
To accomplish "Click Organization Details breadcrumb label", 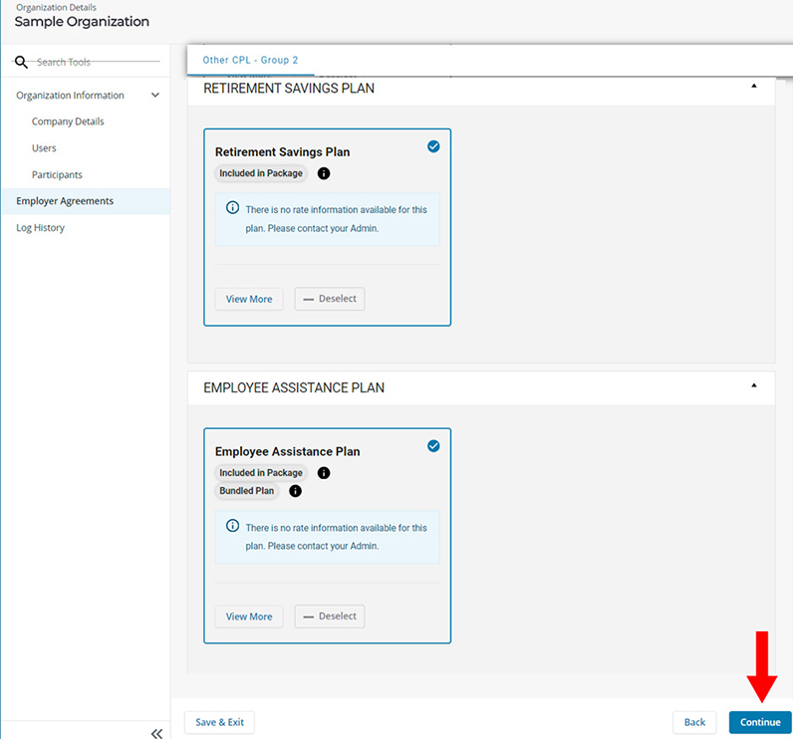I will click(x=56, y=7).
